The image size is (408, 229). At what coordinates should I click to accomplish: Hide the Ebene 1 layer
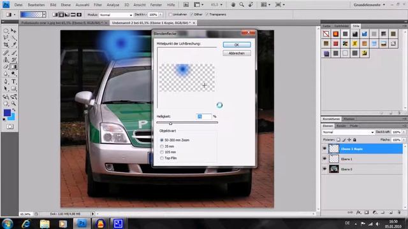(324, 158)
